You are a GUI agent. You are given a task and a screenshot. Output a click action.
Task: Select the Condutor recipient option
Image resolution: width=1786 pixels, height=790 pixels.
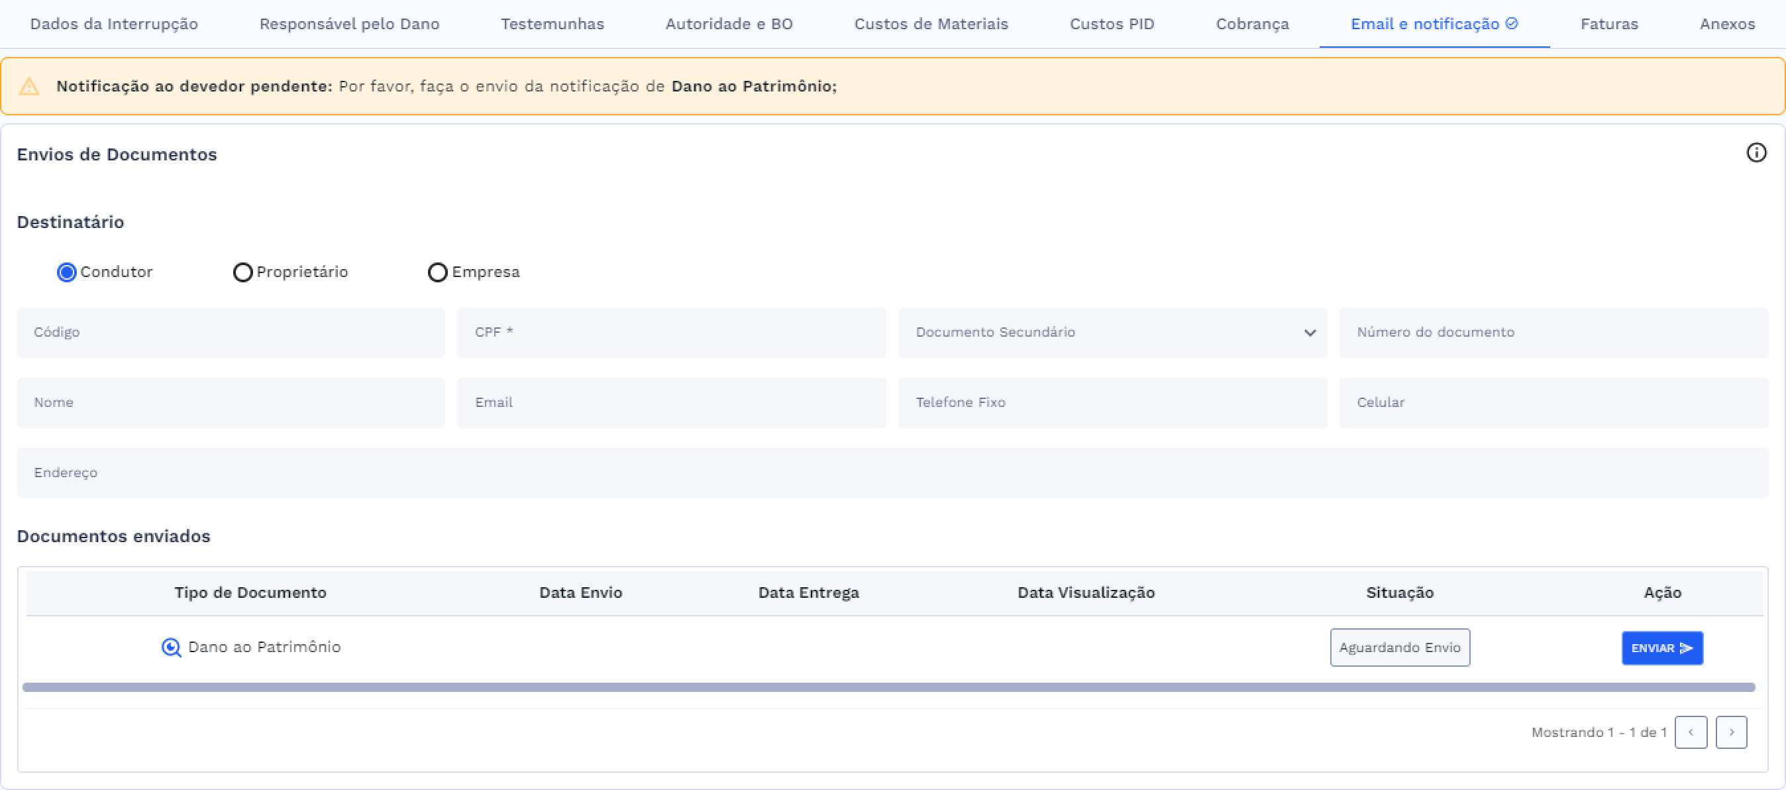click(x=66, y=272)
